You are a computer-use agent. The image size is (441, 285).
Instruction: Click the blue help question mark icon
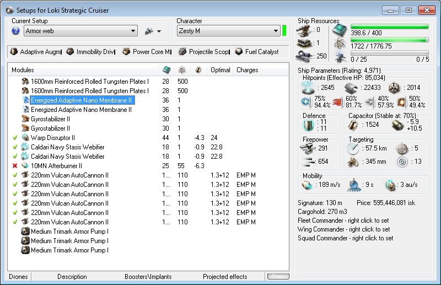16,31
